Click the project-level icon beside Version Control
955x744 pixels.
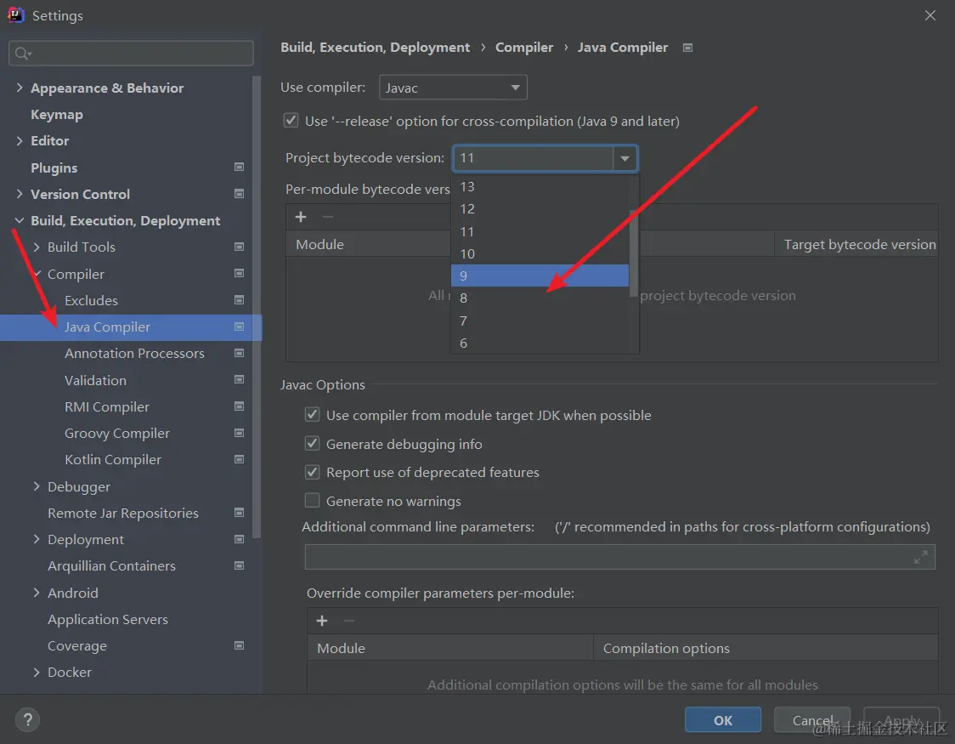click(x=240, y=194)
